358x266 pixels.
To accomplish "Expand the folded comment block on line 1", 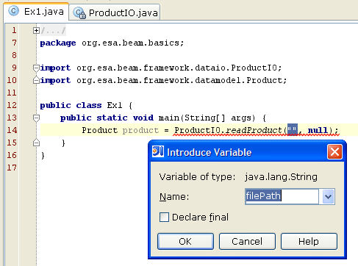I will pyautogui.click(x=36, y=30).
